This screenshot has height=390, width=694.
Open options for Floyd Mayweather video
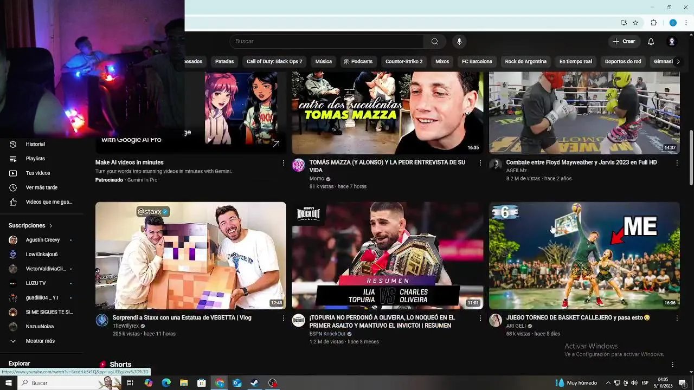tap(677, 162)
